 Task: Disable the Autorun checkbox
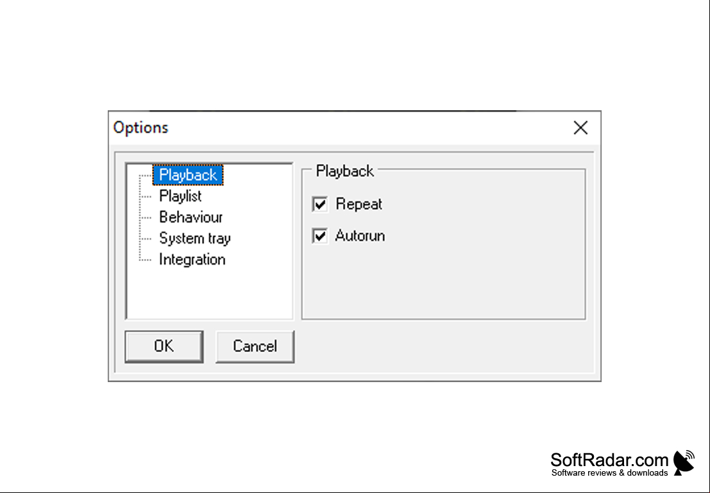(x=320, y=236)
